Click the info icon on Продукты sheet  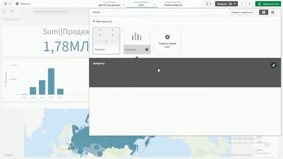pyautogui.click(x=147, y=49)
